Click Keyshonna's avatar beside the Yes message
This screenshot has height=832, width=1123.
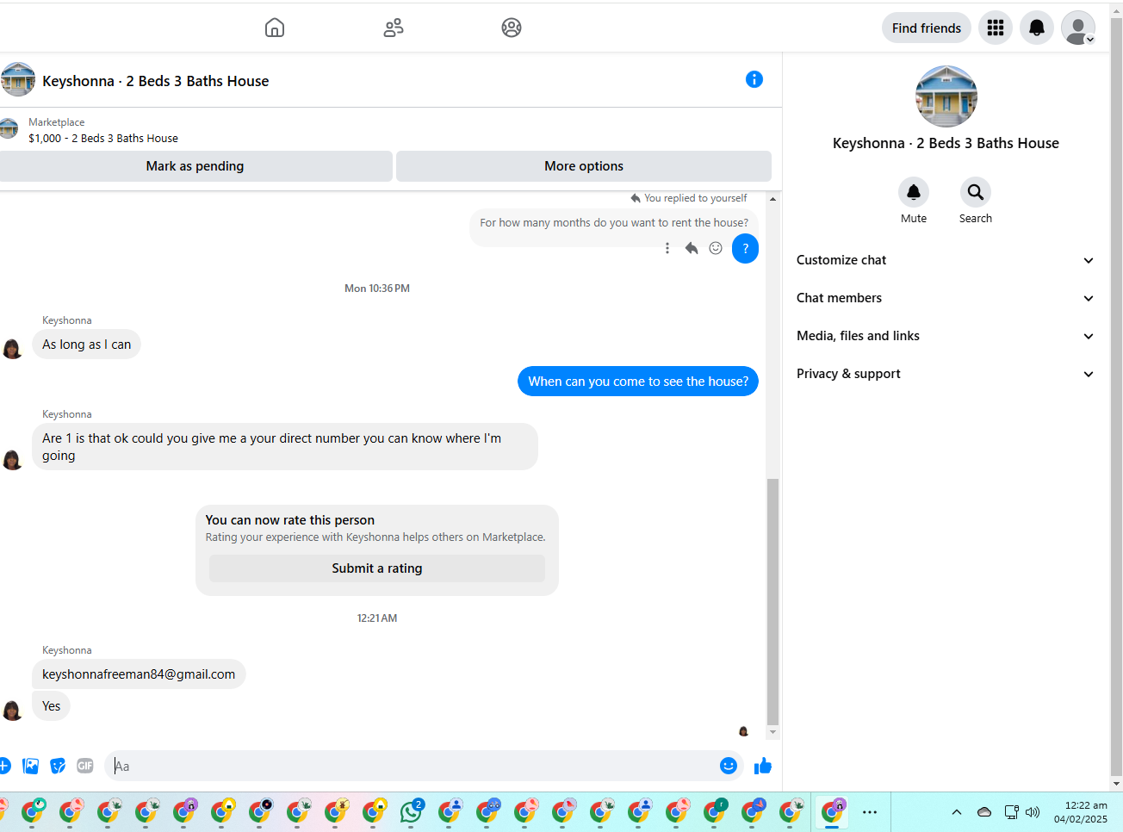click(x=12, y=711)
